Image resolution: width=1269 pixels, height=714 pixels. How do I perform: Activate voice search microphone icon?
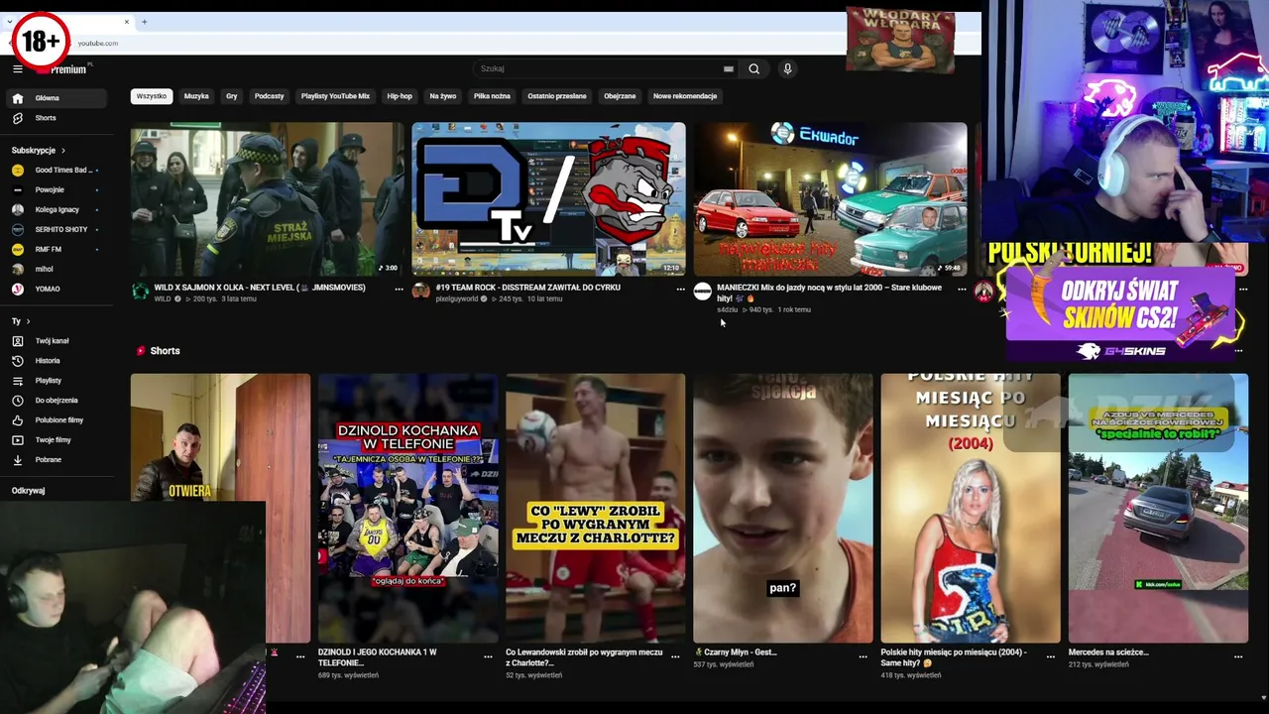coord(787,68)
